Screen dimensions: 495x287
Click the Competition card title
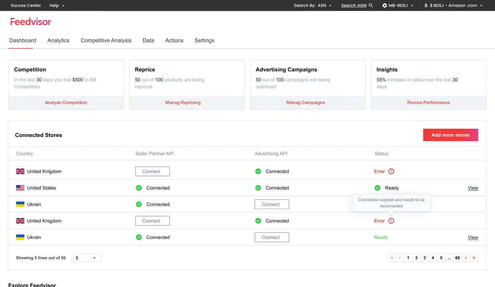coord(30,69)
